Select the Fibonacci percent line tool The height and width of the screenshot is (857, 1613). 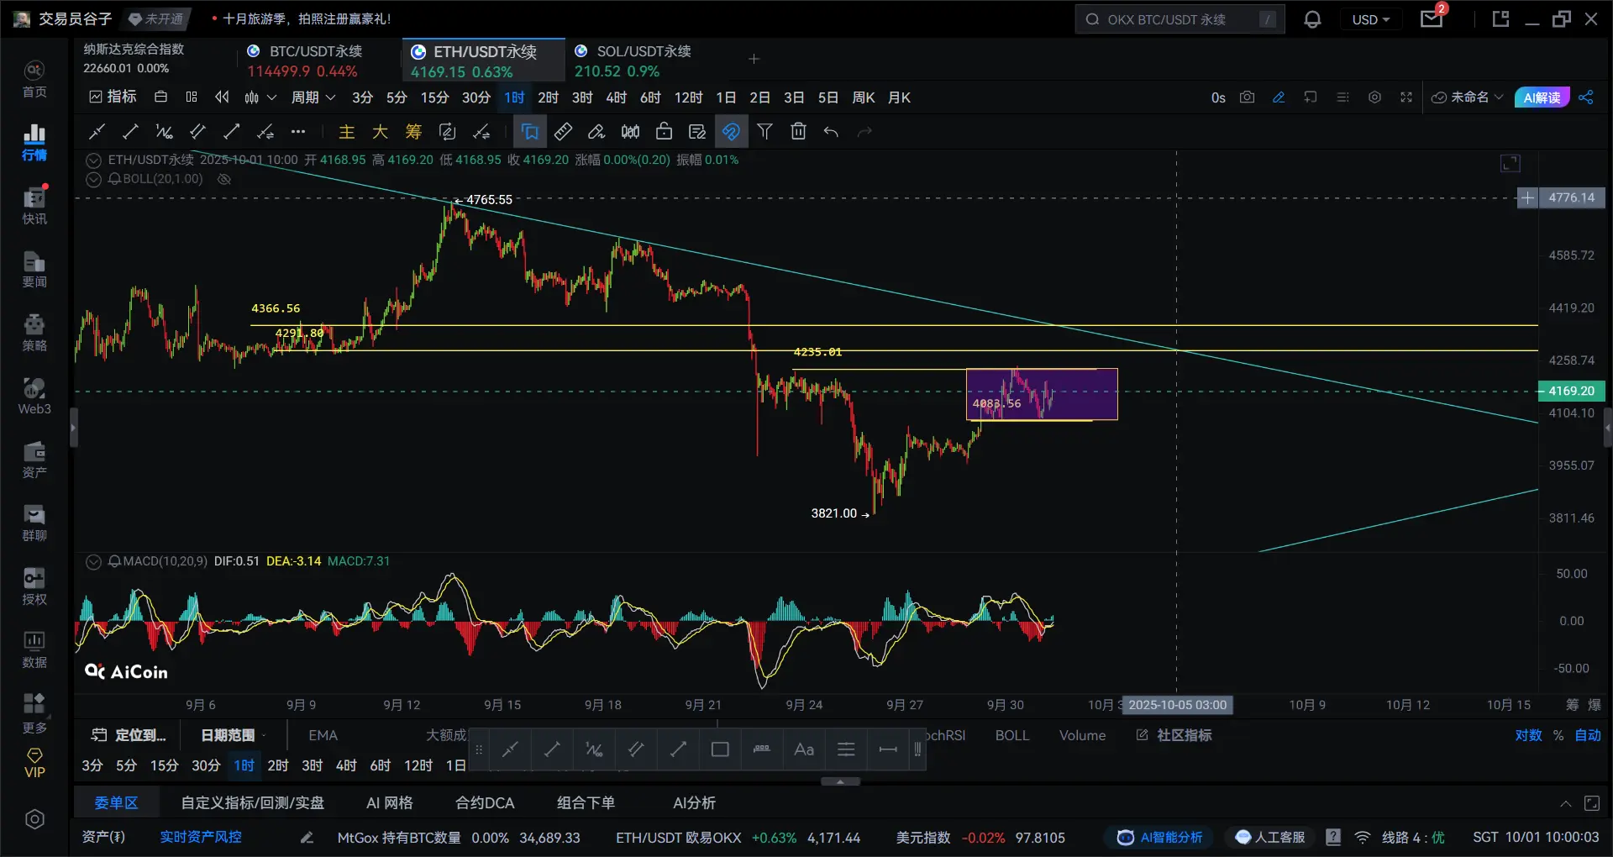(x=164, y=131)
